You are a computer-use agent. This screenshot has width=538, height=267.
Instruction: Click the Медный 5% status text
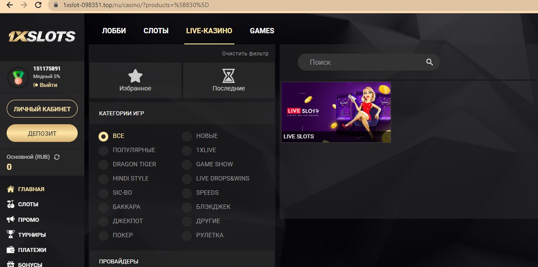(x=47, y=76)
